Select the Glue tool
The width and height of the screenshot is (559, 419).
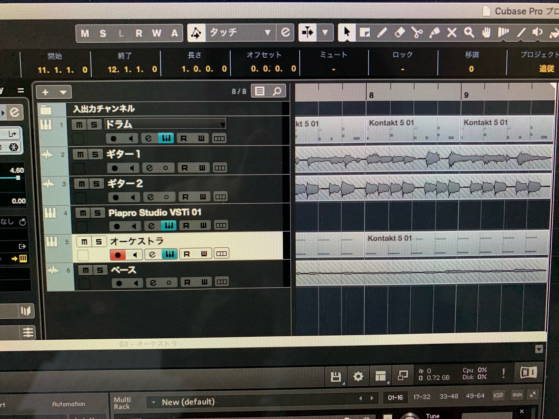[434, 33]
